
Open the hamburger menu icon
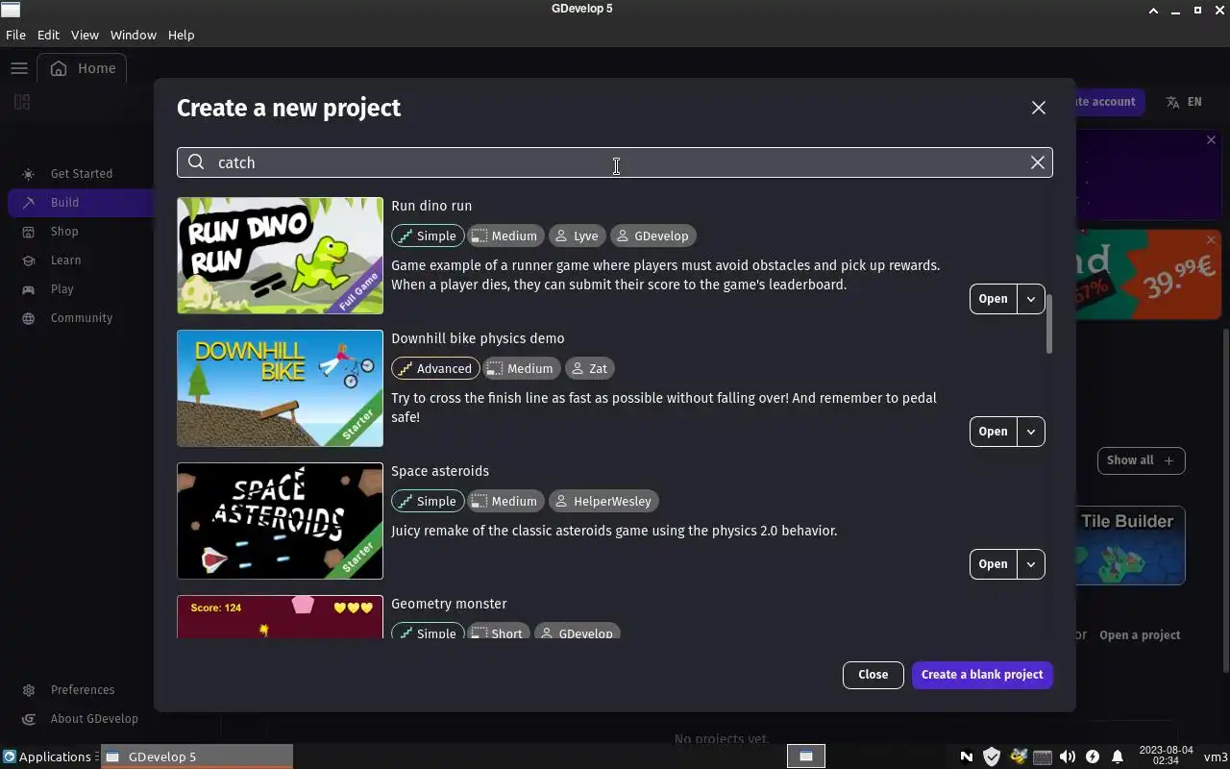(x=19, y=68)
